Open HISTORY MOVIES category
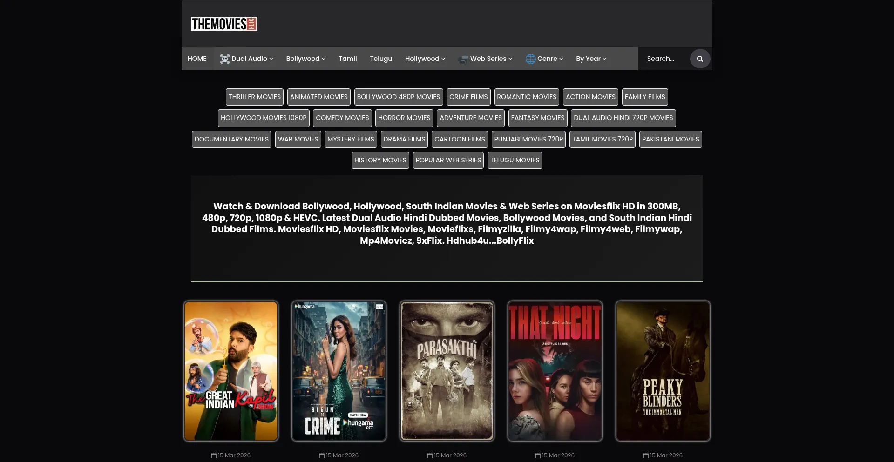894x462 pixels. tap(380, 160)
